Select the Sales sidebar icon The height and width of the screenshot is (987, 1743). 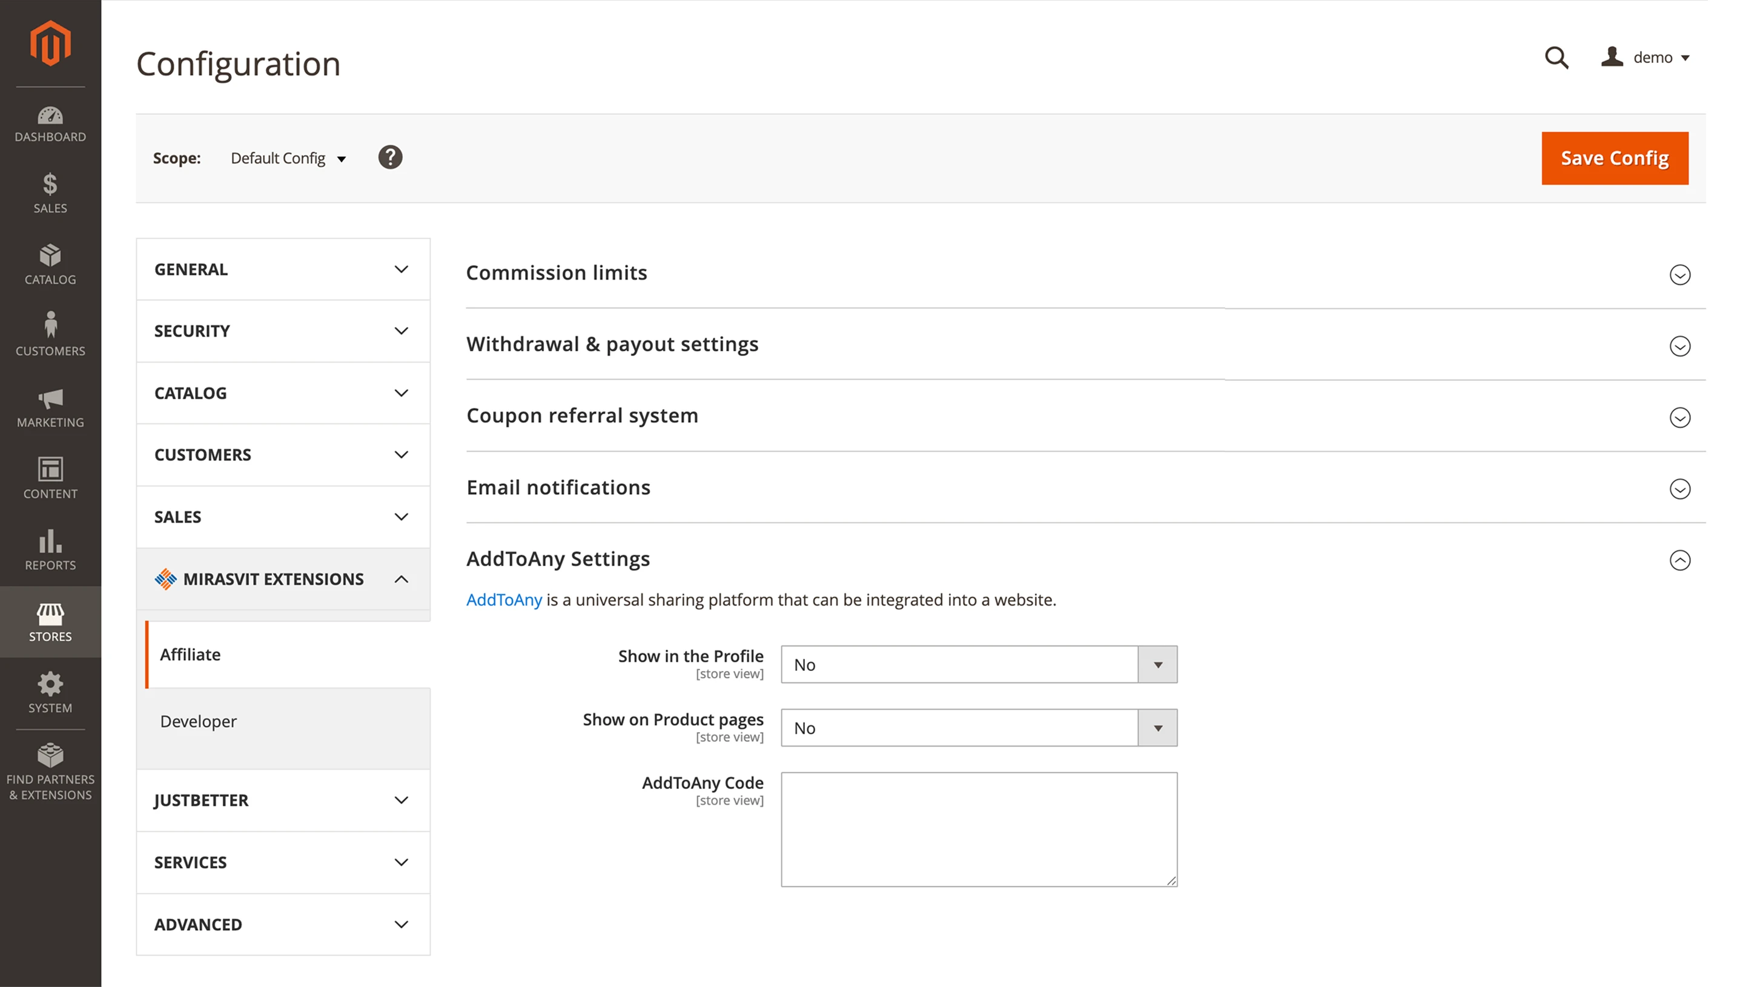(x=50, y=194)
